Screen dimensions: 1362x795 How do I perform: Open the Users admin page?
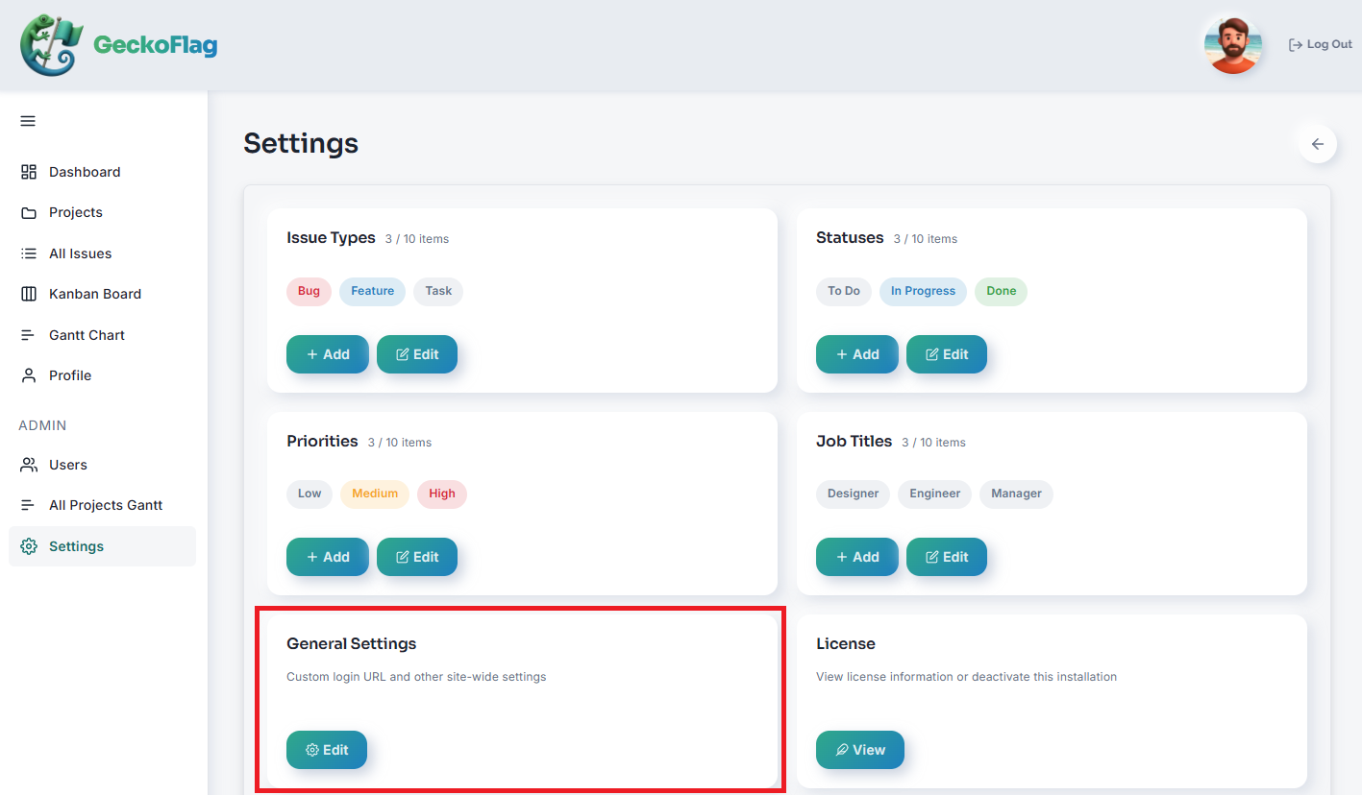pos(102,465)
